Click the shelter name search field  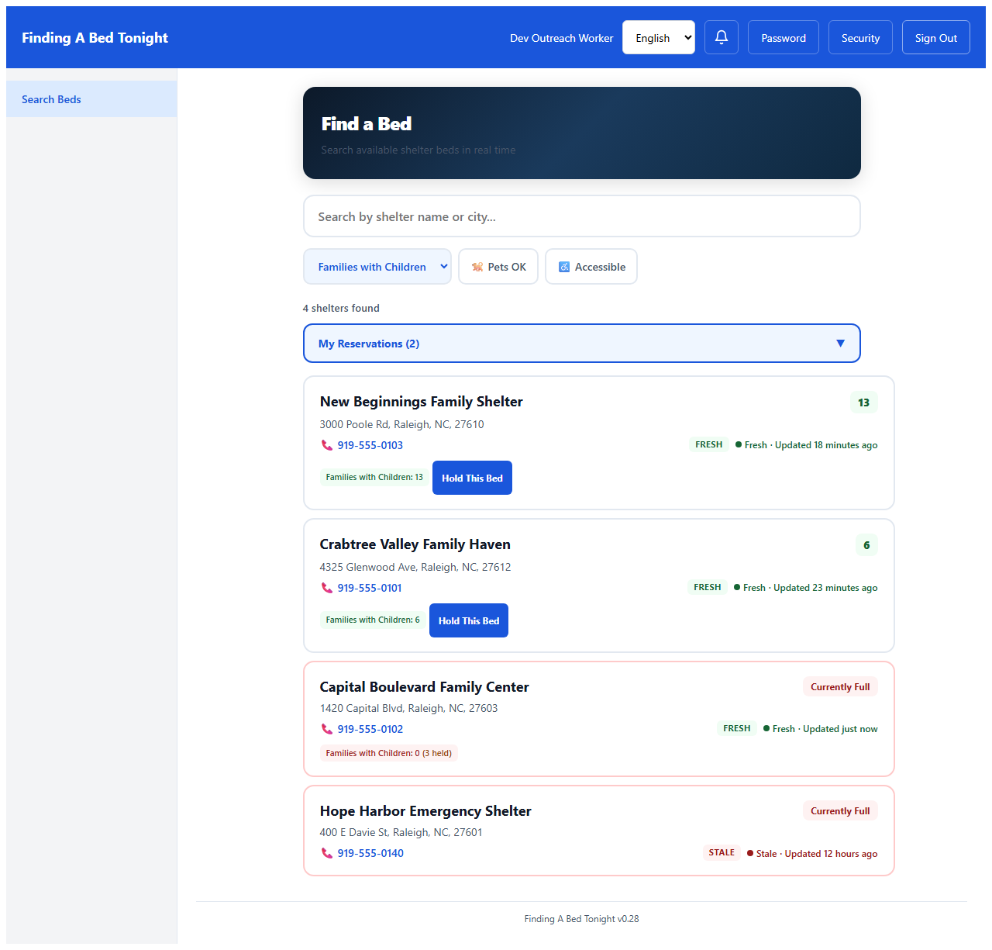point(581,216)
